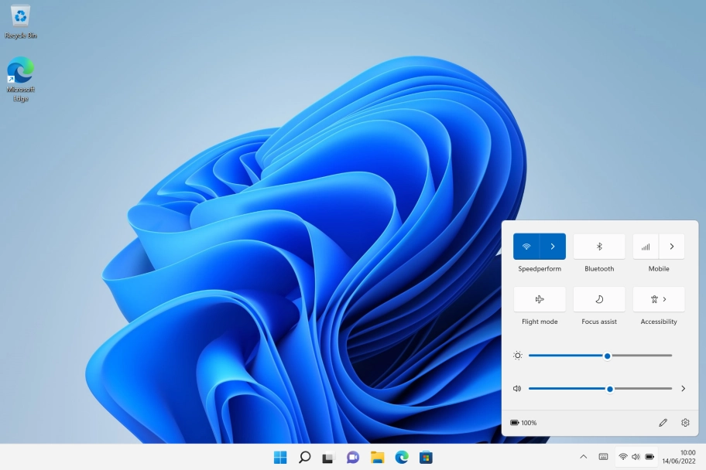Screen dimensions: 706x470
Task: Show hidden taskbar icons
Action: (583, 457)
